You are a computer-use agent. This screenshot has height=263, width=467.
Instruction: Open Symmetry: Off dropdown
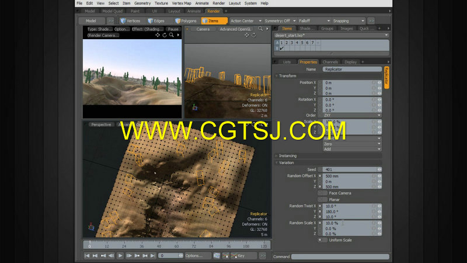coord(280,21)
